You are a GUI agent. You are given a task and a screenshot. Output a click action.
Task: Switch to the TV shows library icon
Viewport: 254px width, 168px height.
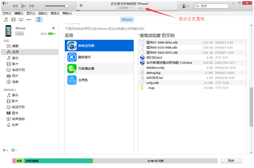pos(21,20)
